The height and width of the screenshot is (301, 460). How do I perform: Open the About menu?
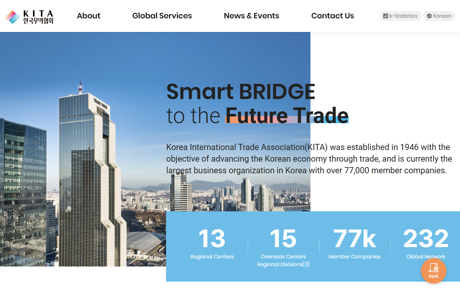coord(89,16)
